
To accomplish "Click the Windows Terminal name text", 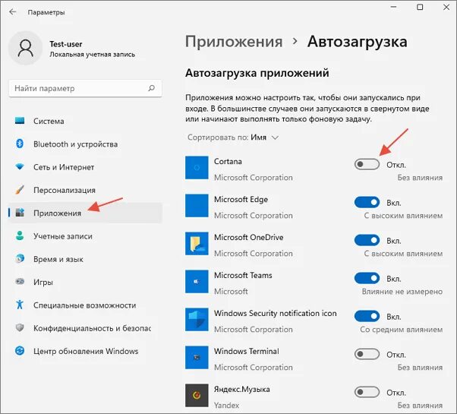I will pyautogui.click(x=247, y=351).
